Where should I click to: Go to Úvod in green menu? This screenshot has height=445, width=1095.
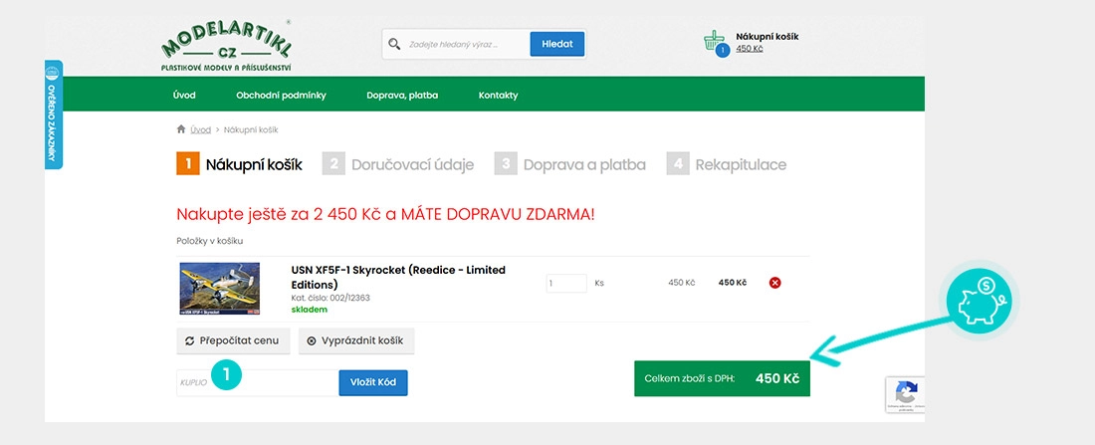click(x=184, y=95)
